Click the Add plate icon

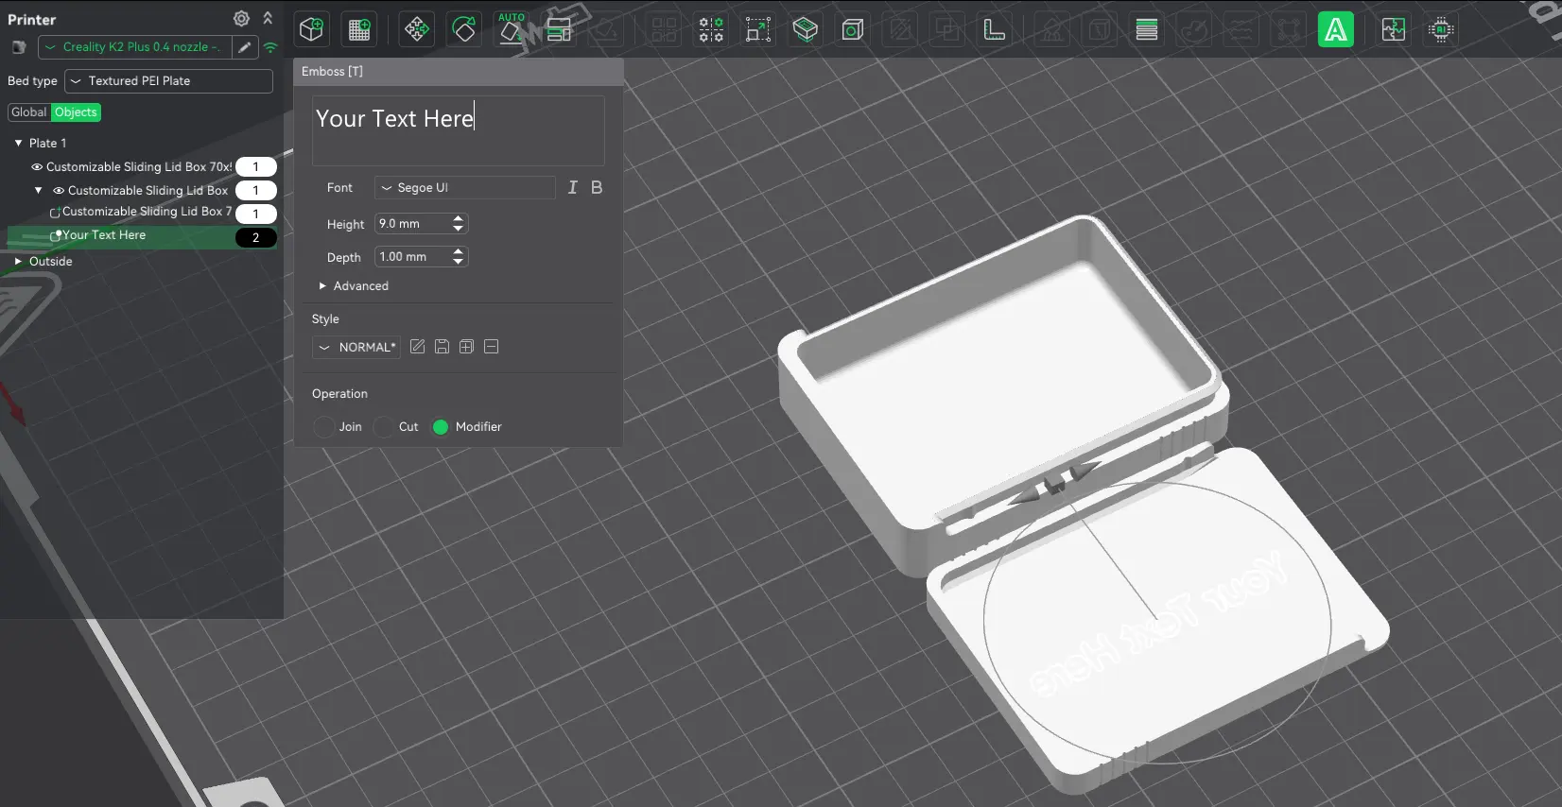tap(359, 30)
